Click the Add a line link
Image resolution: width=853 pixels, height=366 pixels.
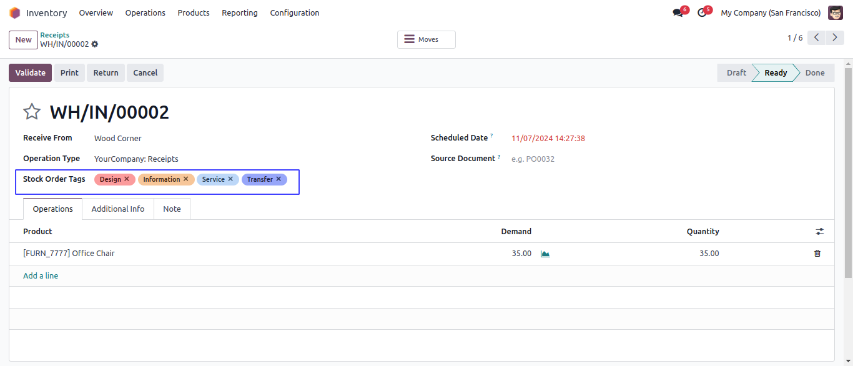pos(41,275)
